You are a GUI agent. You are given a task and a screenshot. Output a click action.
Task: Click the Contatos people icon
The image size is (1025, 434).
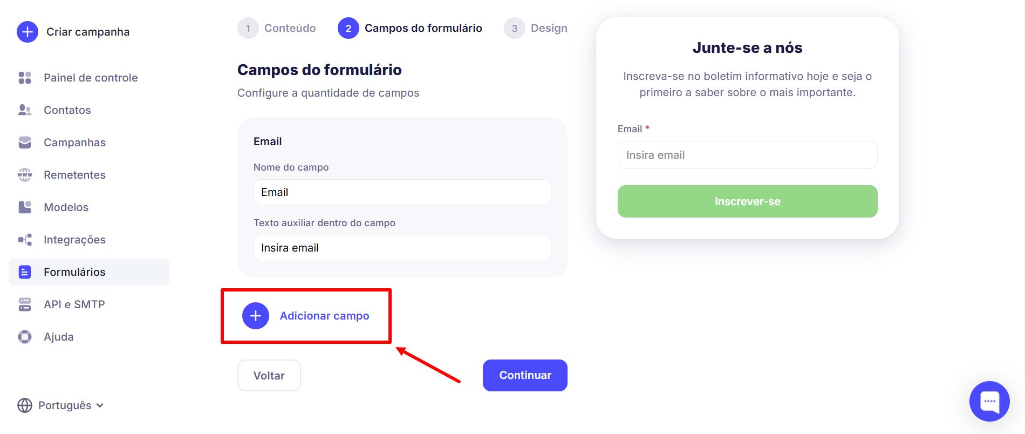coord(25,110)
